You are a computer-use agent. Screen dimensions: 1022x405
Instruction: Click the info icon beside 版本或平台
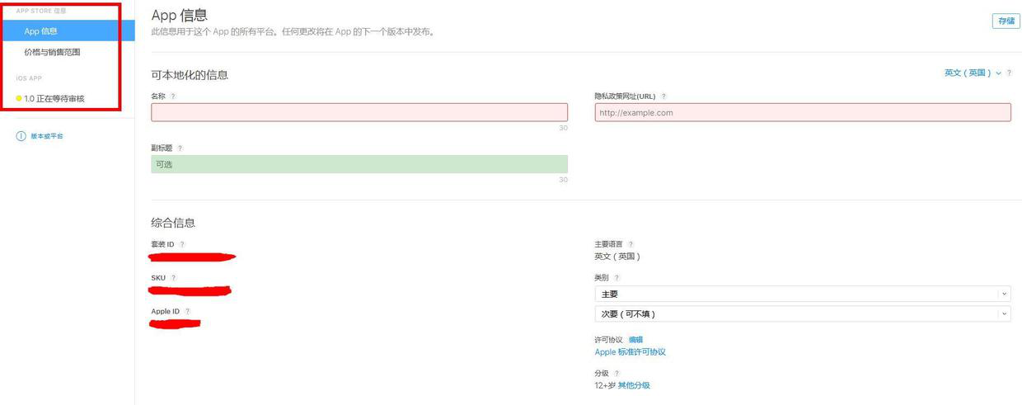click(21, 136)
